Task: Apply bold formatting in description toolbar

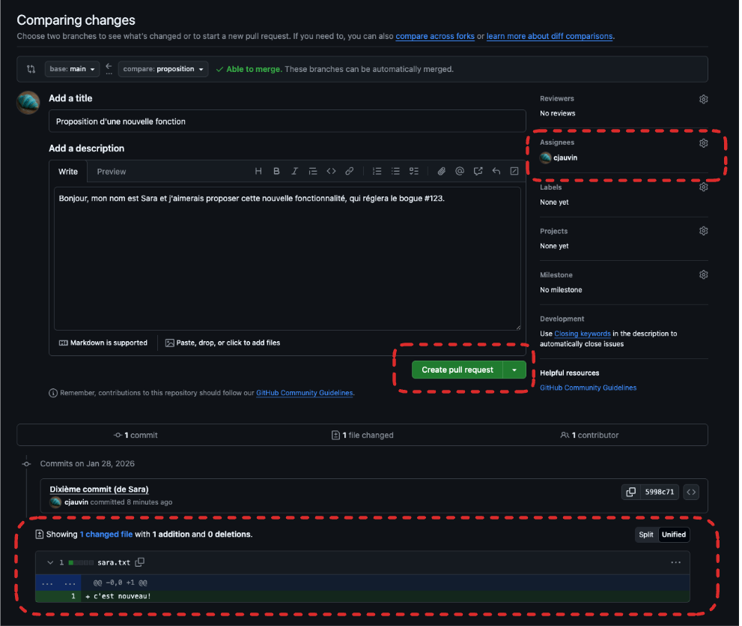Action: [x=276, y=172]
